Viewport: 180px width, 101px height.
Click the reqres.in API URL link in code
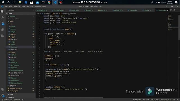coord(81,69)
